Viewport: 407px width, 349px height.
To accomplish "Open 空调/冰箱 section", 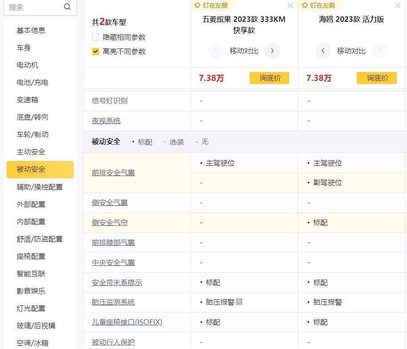I will coord(32,343).
